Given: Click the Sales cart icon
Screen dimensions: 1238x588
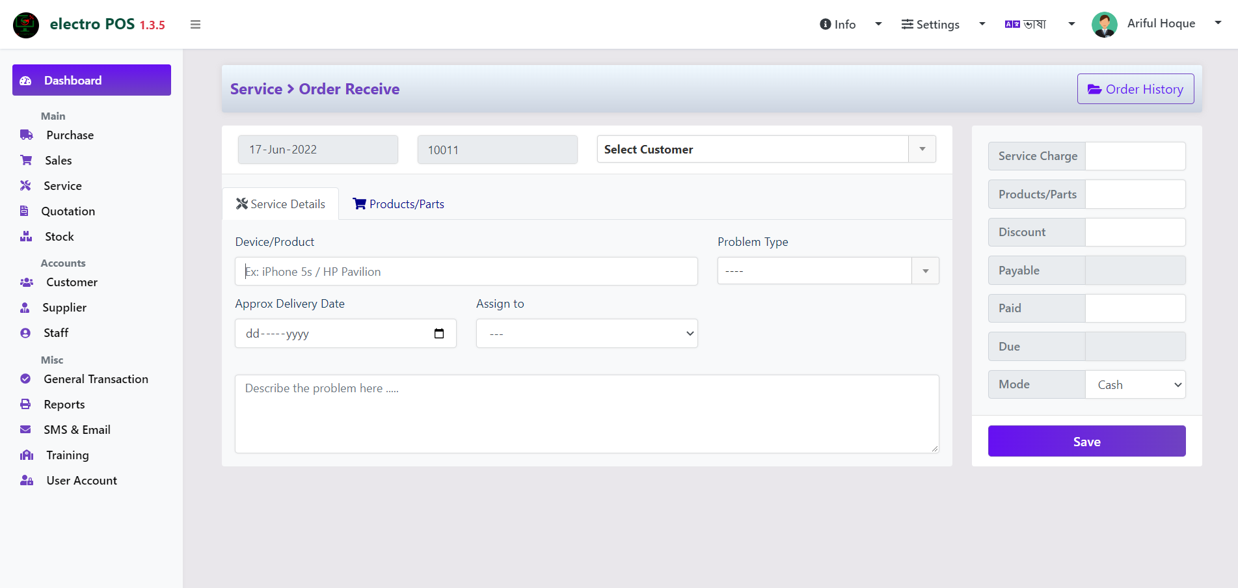Looking at the screenshot, I should coord(26,160).
